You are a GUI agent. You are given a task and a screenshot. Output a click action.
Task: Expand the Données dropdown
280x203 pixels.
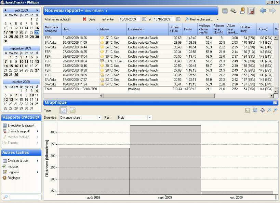(x=99, y=117)
